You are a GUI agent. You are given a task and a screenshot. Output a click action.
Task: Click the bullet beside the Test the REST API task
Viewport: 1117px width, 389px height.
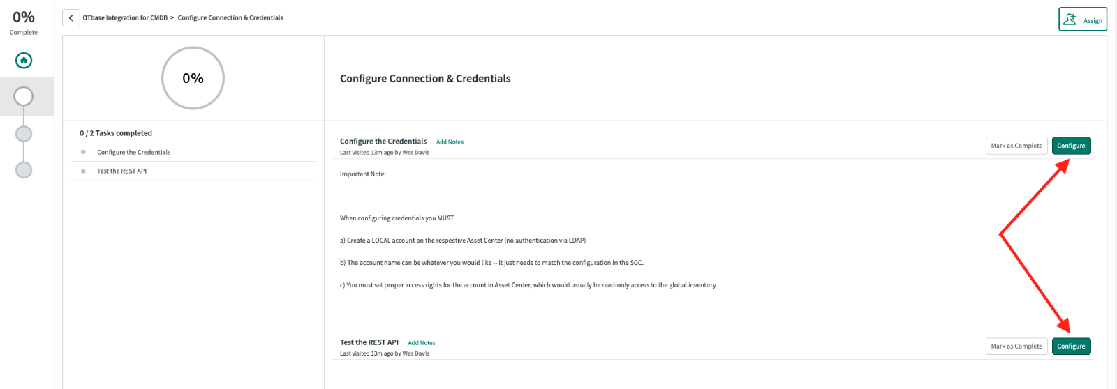pyautogui.click(x=83, y=171)
